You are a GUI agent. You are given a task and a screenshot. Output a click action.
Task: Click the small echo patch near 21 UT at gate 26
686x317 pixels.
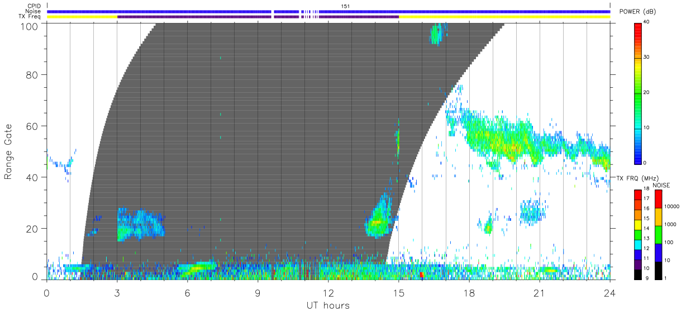tap(532, 211)
